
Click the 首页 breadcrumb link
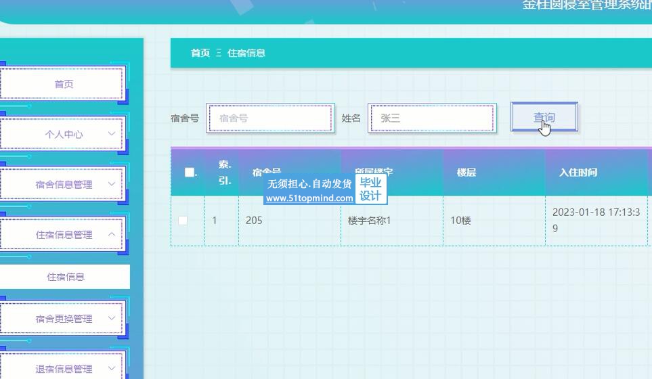tap(200, 53)
